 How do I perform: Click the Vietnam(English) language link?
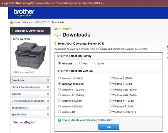click(x=25, y=122)
